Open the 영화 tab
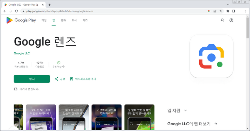Screen dimensions: 250x131 [x=63, y=20]
